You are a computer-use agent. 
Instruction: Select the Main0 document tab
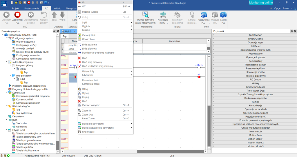68,31
